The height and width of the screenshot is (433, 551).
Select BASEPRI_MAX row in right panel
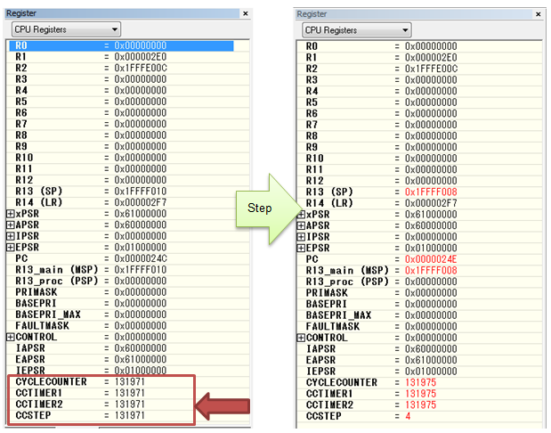419,315
